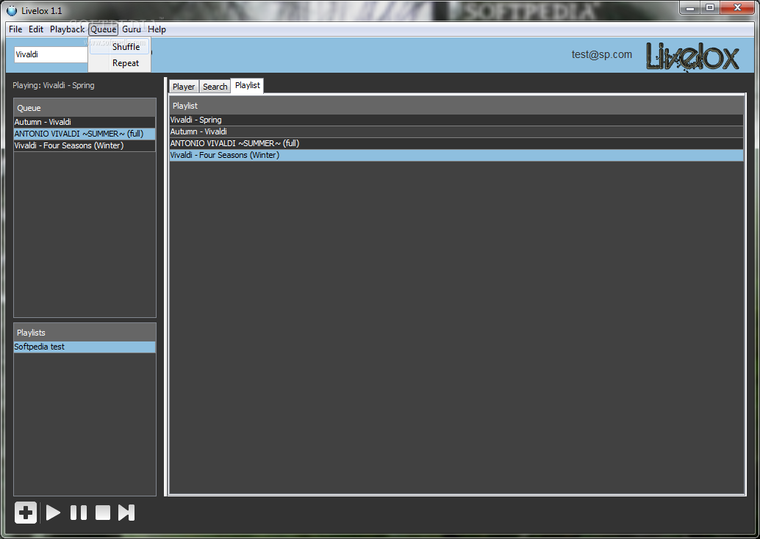Select 'ANTONIO VIVALDI ~SUMMER~ (full)' in Queue

85,134
